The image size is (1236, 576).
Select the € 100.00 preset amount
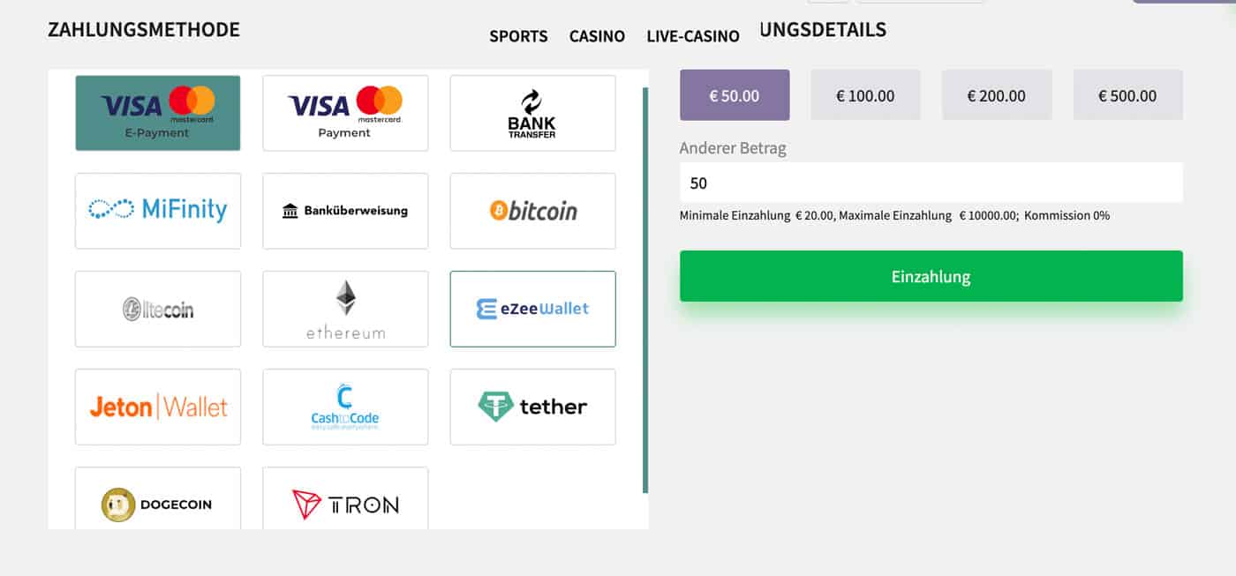coord(865,95)
